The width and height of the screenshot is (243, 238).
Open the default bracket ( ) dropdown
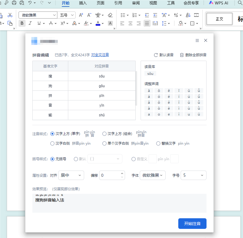point(105,159)
